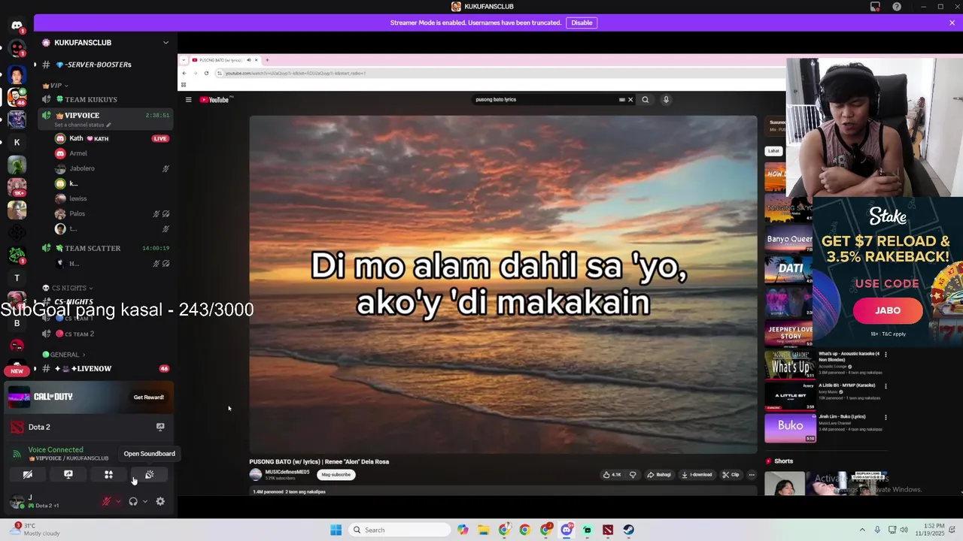The width and height of the screenshot is (963, 541).
Task: Open the Voice Connected details
Action: 56,449
